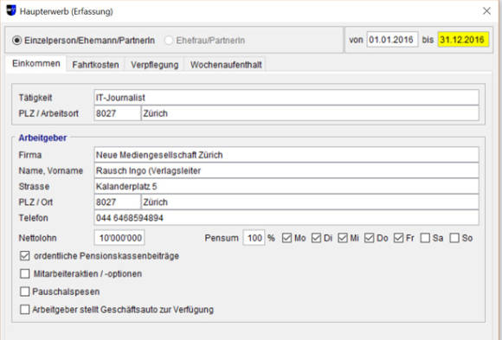The image size is (502, 340).
Task: Click the Tätigkeit label
Action: point(35,98)
